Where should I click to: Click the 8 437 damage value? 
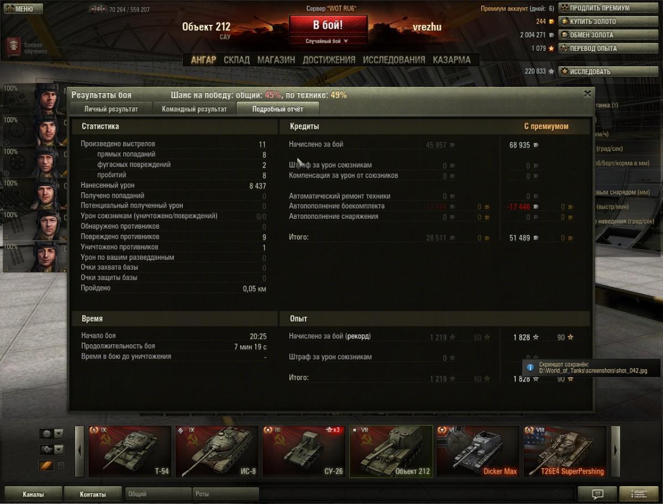[x=257, y=186]
